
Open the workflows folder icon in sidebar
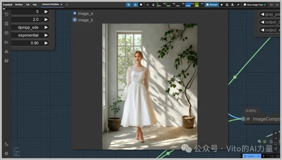7,42
